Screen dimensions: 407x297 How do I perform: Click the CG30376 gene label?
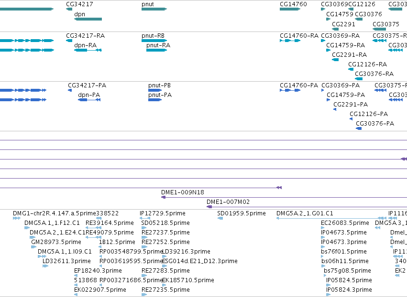pos(368,14)
